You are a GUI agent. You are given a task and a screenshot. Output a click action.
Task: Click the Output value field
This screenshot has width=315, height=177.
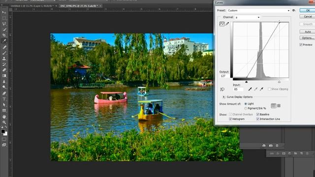(x=224, y=76)
